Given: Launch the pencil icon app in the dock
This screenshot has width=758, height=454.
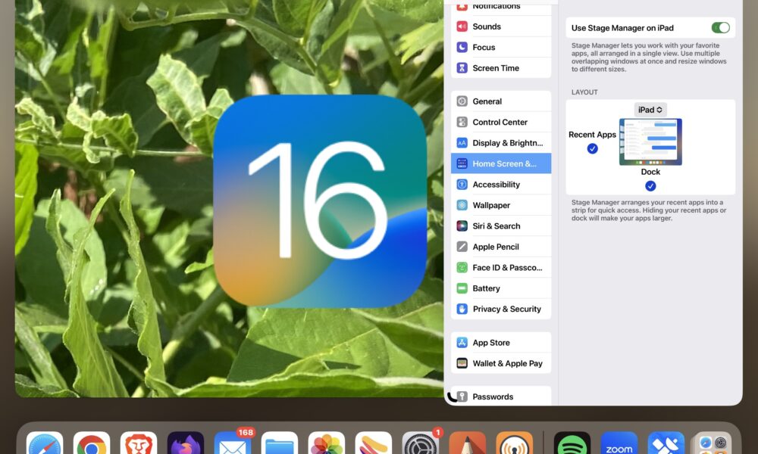Looking at the screenshot, I should [468, 444].
